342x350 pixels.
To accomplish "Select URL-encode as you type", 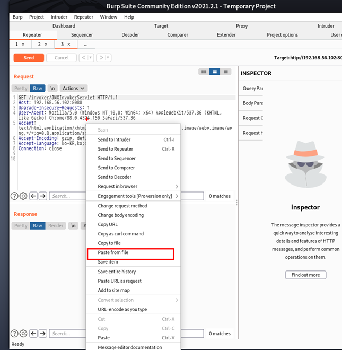I will [133, 309].
